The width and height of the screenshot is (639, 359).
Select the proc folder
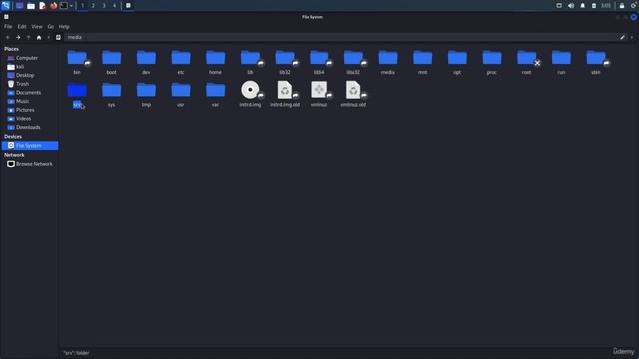pos(492,58)
